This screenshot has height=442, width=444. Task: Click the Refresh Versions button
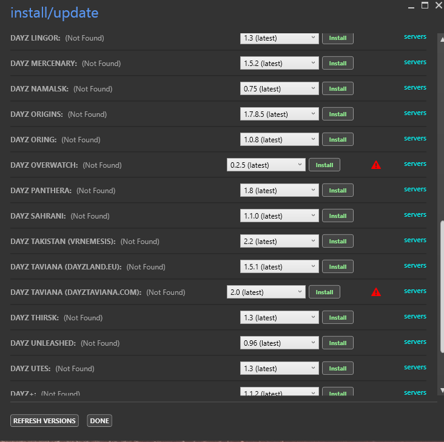coord(44,421)
